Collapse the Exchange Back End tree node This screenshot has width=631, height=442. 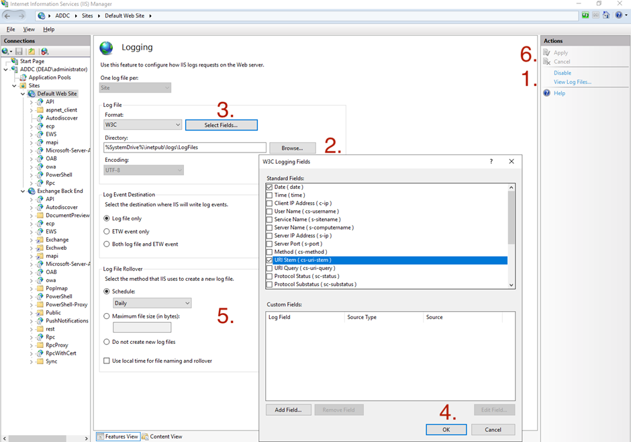click(x=23, y=191)
